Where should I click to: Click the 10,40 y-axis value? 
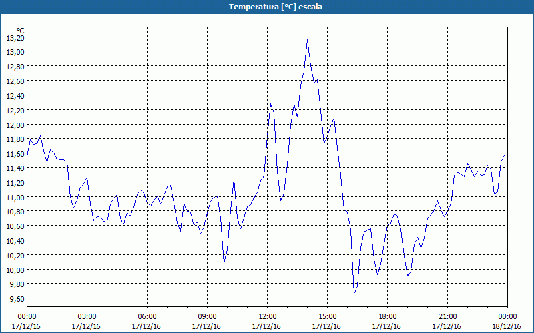15,241
